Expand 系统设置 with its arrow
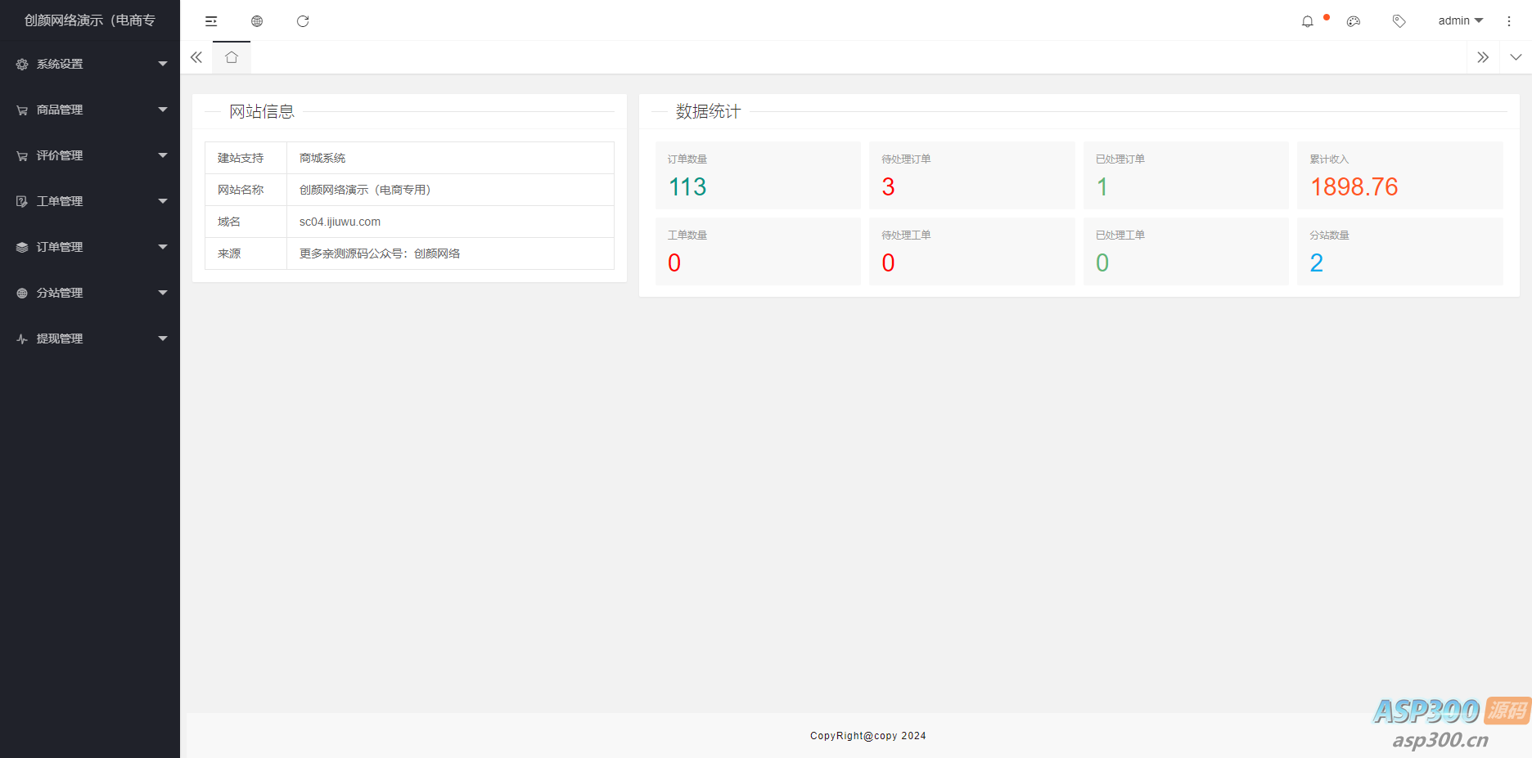1532x758 pixels. (x=163, y=64)
